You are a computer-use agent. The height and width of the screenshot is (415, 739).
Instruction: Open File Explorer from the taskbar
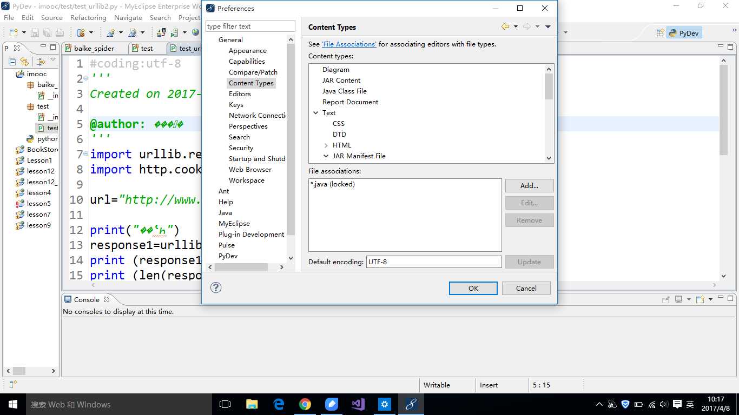pos(252,404)
